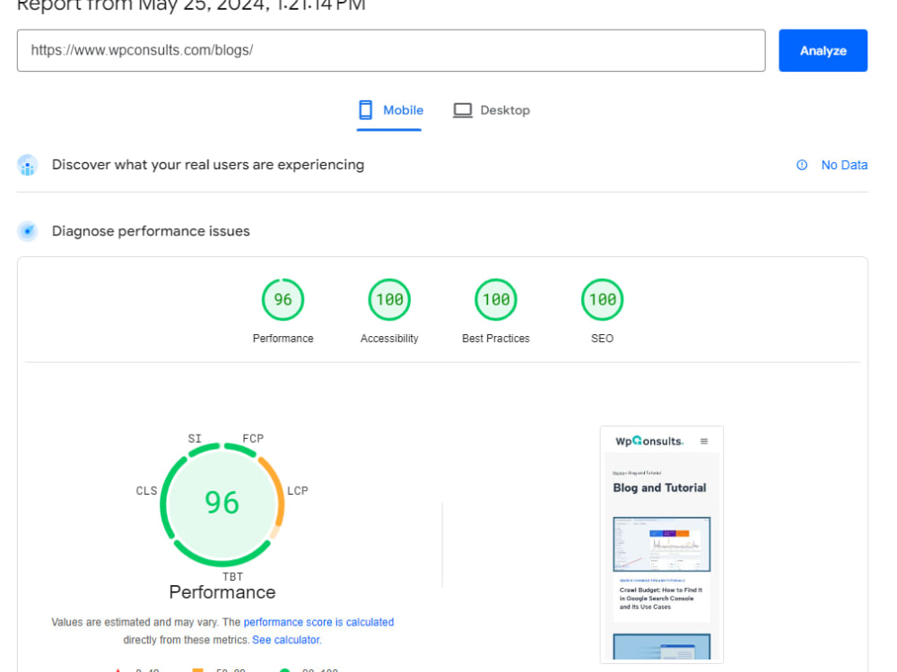Click the hamburger menu in page preview

(704, 441)
